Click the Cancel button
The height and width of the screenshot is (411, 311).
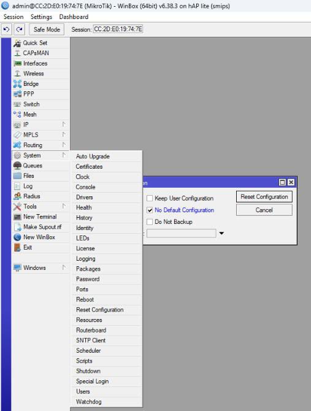click(264, 210)
